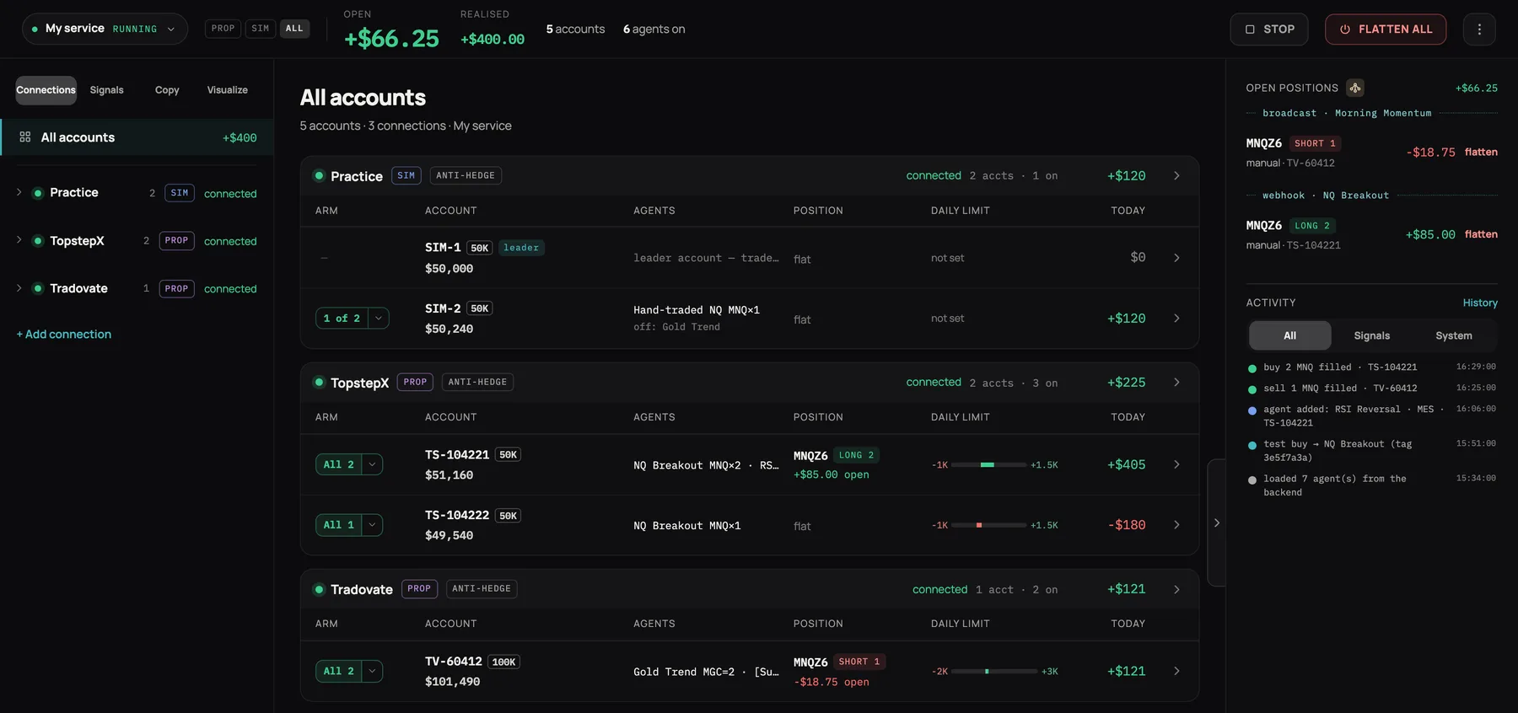Open TV-60412 row details arrow
The width and height of the screenshot is (1518, 713).
(x=1176, y=671)
